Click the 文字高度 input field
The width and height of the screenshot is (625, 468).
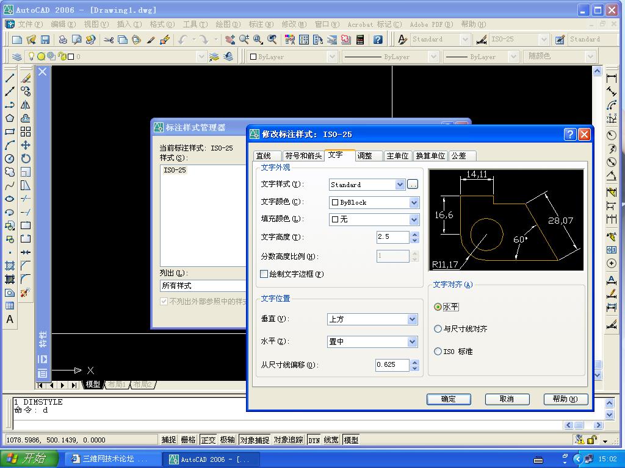click(x=393, y=237)
